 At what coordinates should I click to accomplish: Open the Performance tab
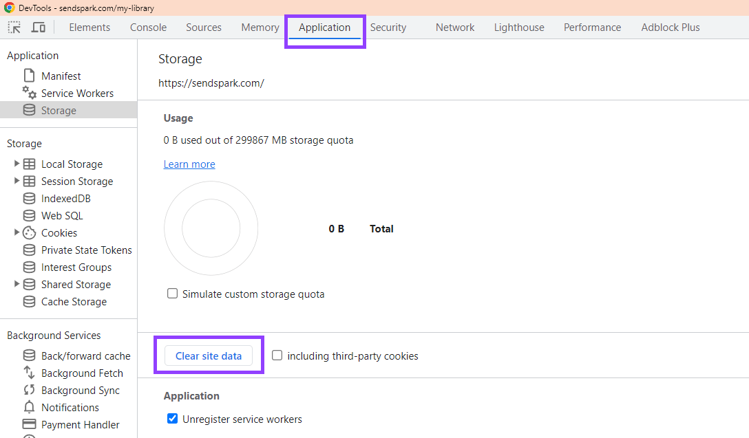[592, 28]
